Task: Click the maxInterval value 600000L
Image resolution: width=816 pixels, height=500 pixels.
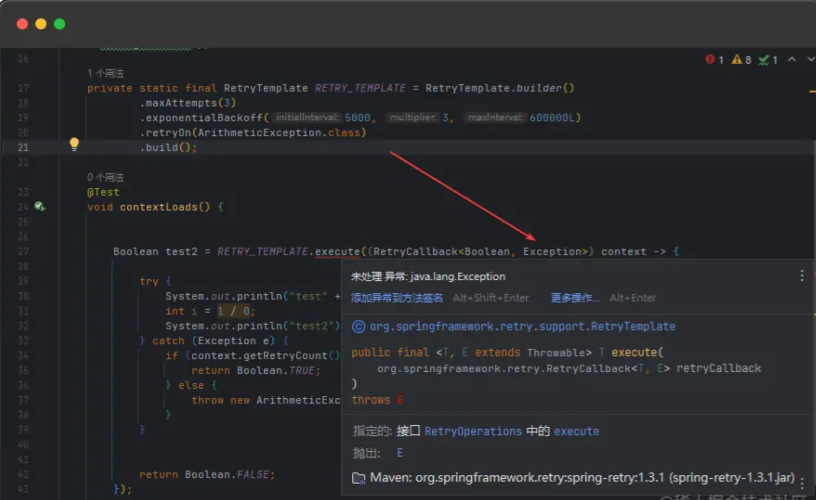Action: [x=552, y=118]
